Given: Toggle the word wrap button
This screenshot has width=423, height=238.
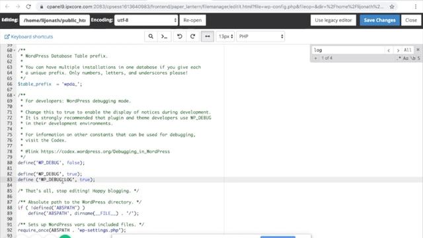Looking at the screenshot, I should coord(208,36).
